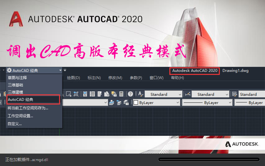Open the 窗口(W) menu
265x166 pixels.
pyautogui.click(x=157, y=78)
